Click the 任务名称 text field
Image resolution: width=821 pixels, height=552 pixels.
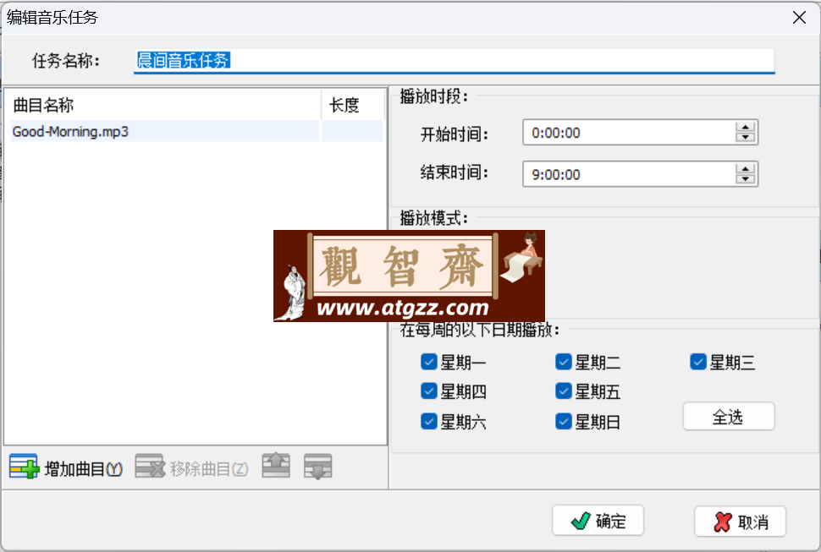pos(455,61)
